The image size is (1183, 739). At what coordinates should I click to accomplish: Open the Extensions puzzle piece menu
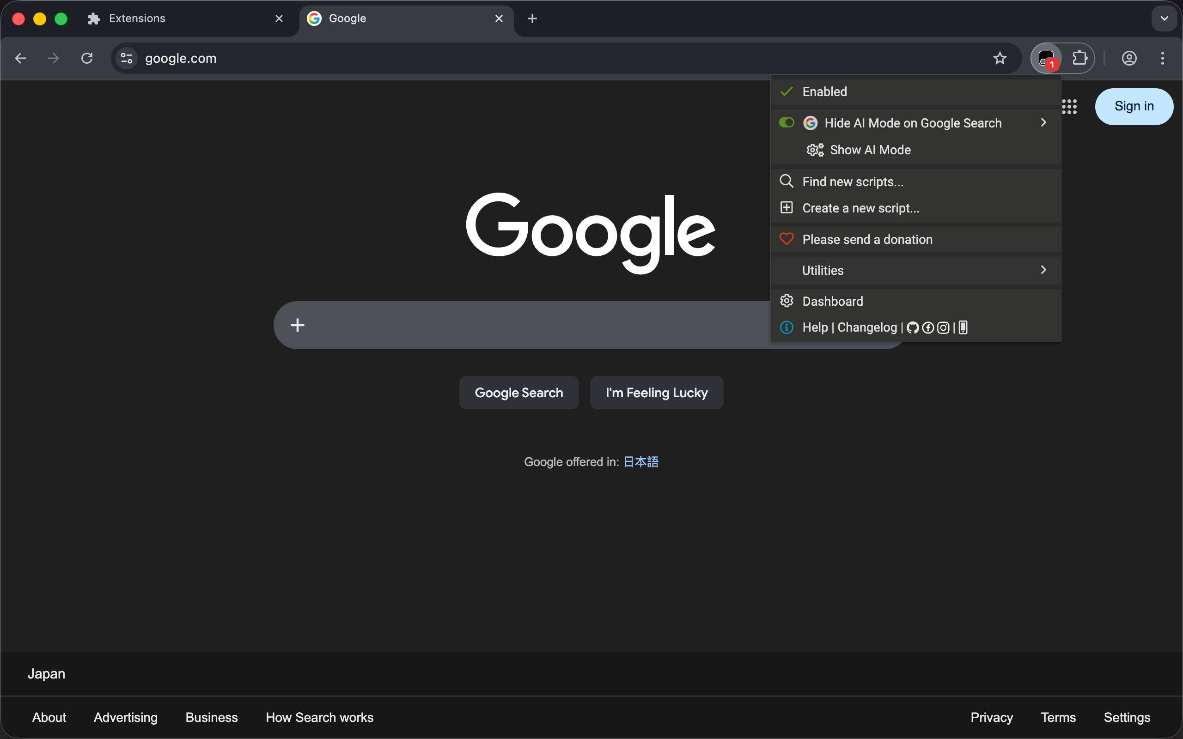1079,59
